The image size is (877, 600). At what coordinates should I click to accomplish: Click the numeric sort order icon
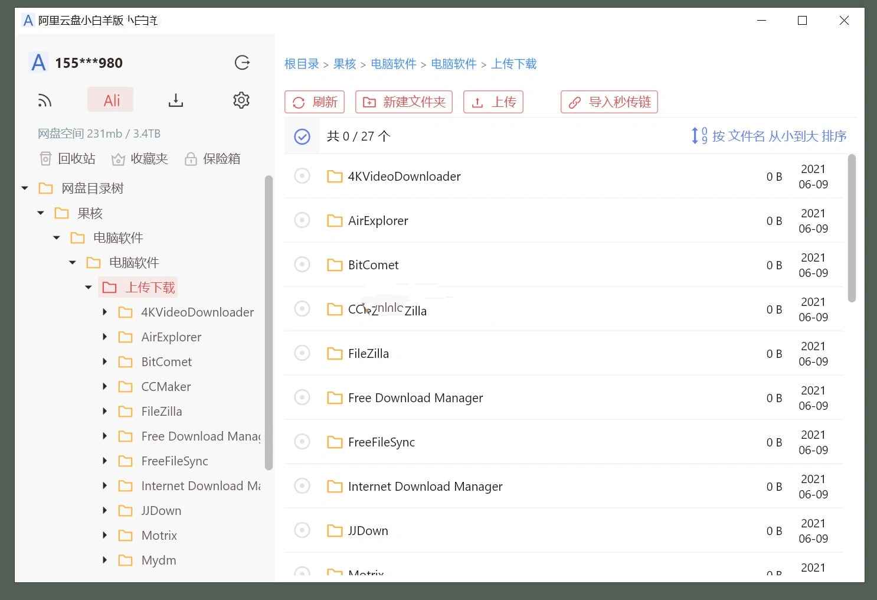coord(698,136)
